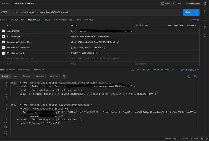Expand the Presets dropdown

pyautogui.click(x=191, y=25)
